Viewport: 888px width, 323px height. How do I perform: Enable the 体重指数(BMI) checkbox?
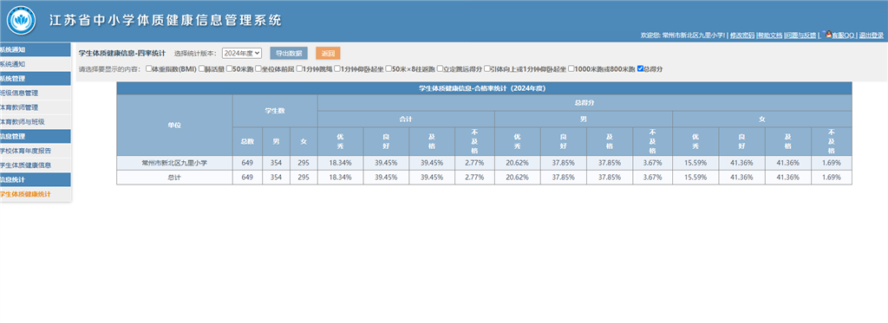coord(148,69)
